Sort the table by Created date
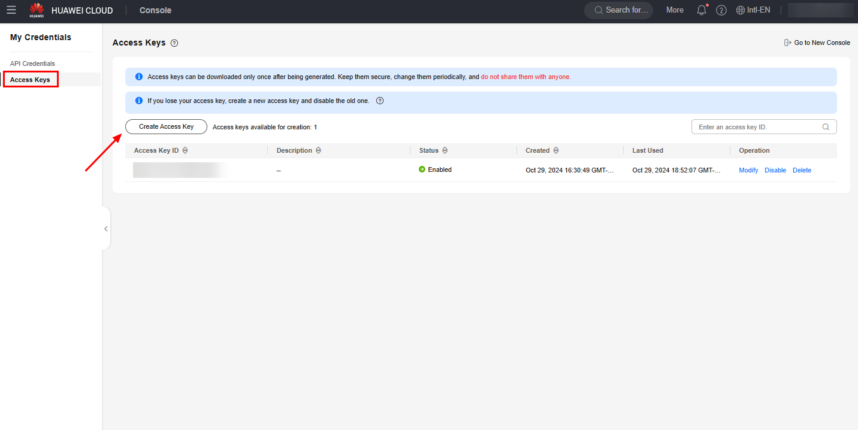The width and height of the screenshot is (858, 430). coord(556,150)
